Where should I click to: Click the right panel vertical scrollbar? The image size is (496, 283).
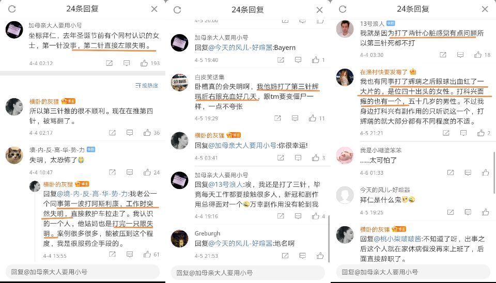coord(494,172)
